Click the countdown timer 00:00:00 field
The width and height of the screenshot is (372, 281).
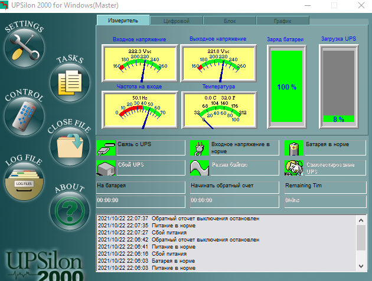[x=234, y=201]
